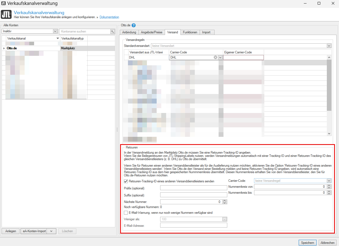The height and width of the screenshot is (246, 339).
Task: Switch to the Anbindung tab
Action: click(x=129, y=32)
